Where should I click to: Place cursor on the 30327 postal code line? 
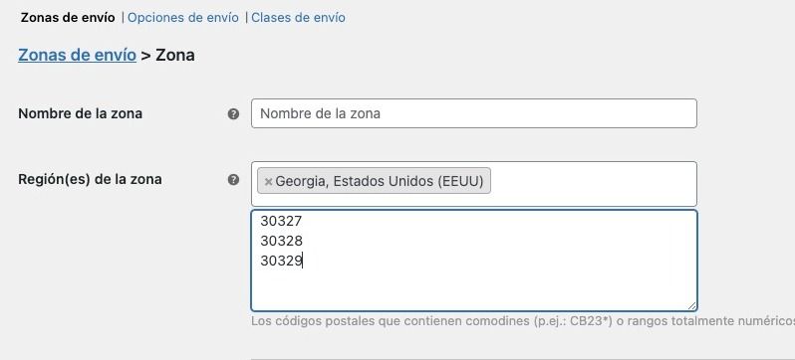(x=281, y=221)
